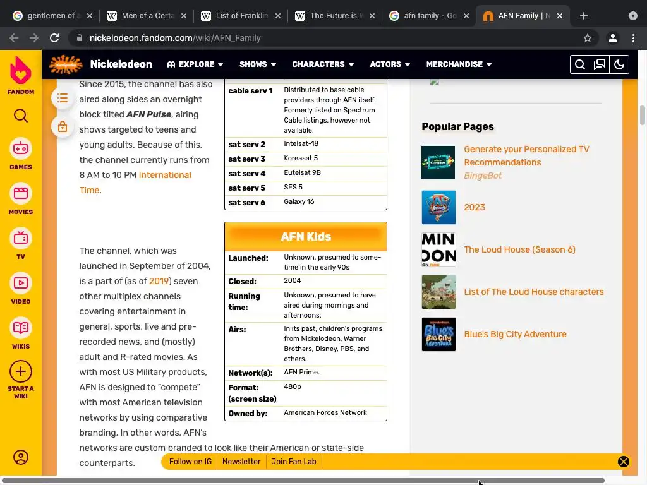
Task: Click the Loud House characters thumbnail
Action: click(438, 292)
